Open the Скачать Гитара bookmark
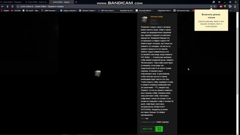Screen dimensions: 240x135 [x=87, y=10]
